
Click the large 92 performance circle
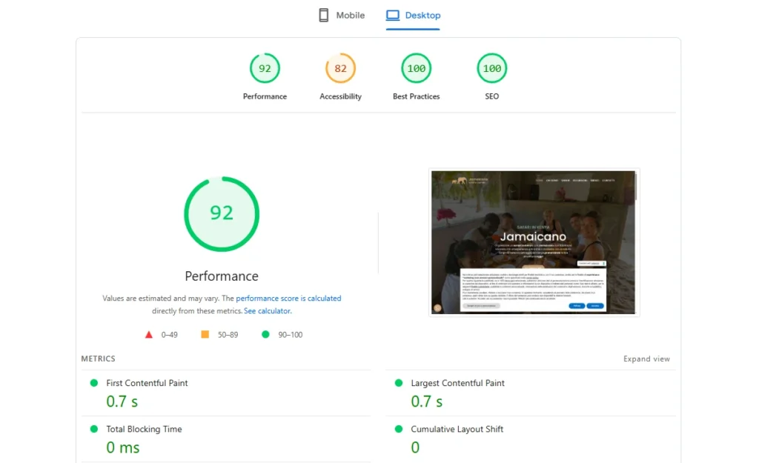tap(222, 213)
